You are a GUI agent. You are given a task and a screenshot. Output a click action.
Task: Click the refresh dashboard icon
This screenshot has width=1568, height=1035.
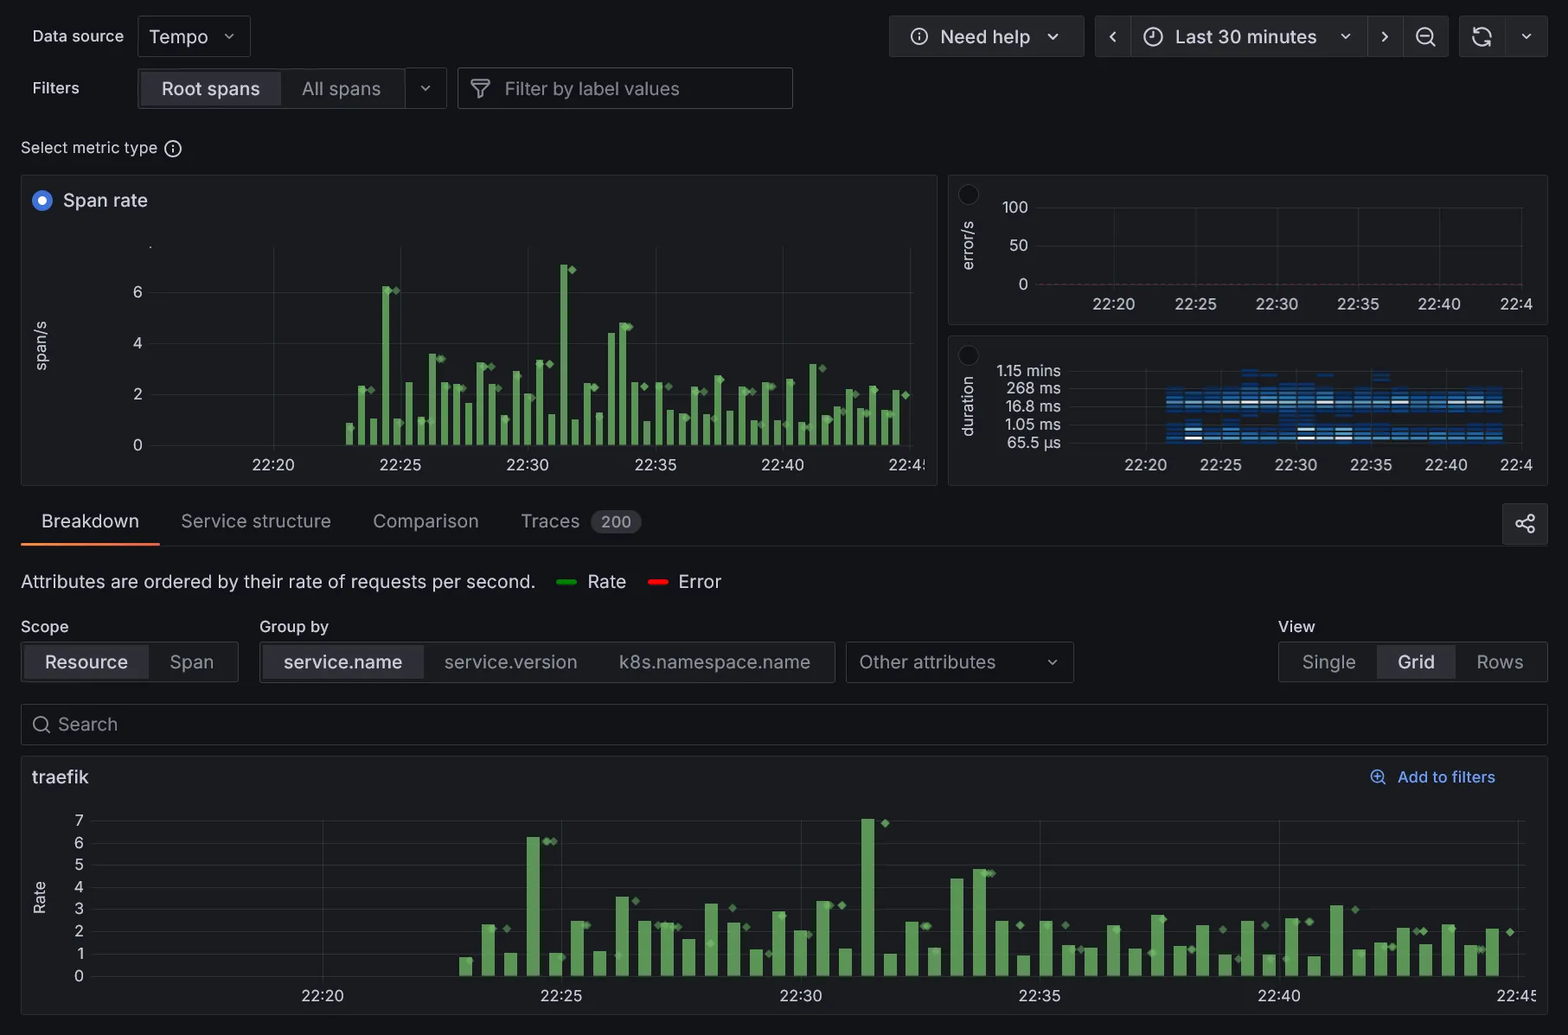click(x=1482, y=36)
